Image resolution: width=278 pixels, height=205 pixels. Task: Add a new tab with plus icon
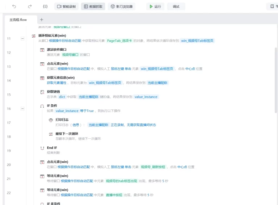pyautogui.click(x=42, y=20)
